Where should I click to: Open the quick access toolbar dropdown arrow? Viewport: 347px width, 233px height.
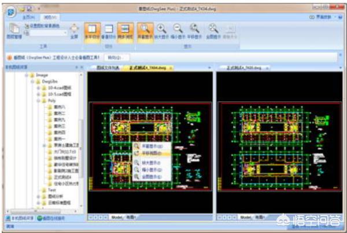coord(39,9)
